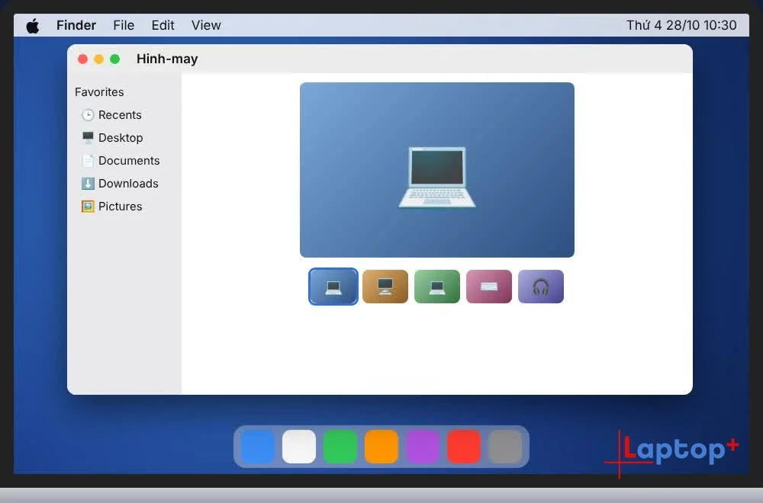Click the green Dock icon
The width and height of the screenshot is (763, 503).
pyautogui.click(x=340, y=447)
